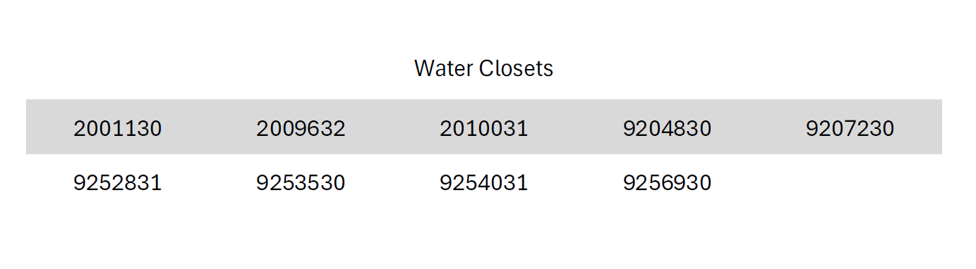Click the grey band space between 9204830 and 9207230
Viewport: 976px width, 269px height.
pos(759,129)
